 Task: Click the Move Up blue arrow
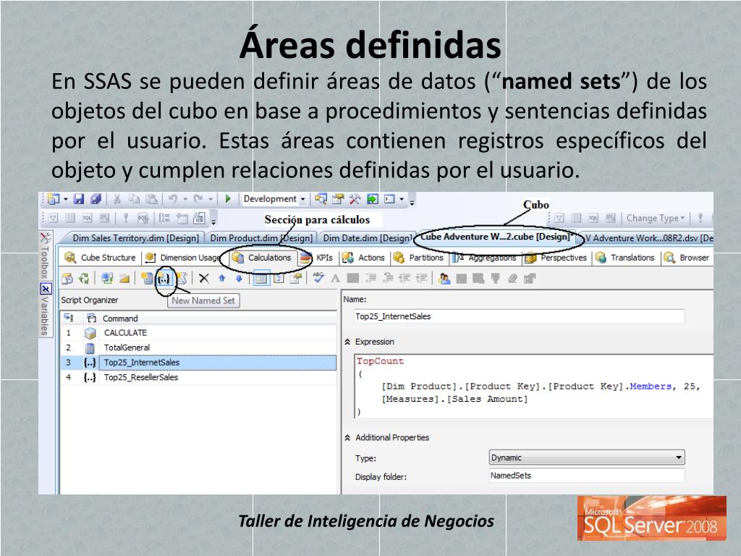(x=221, y=279)
